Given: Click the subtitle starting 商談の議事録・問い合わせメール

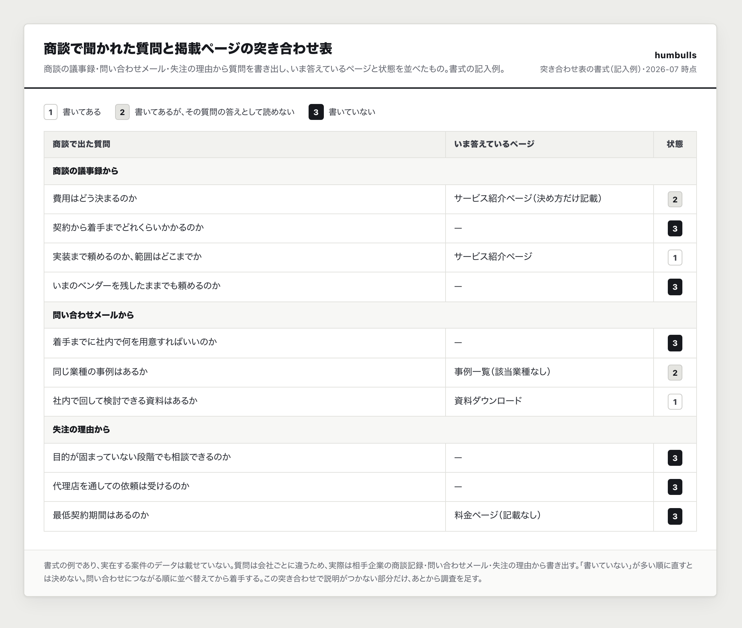Looking at the screenshot, I should coord(275,69).
